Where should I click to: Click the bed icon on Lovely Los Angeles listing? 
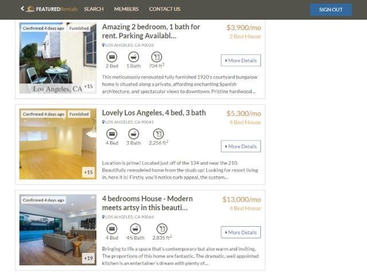[x=112, y=133]
